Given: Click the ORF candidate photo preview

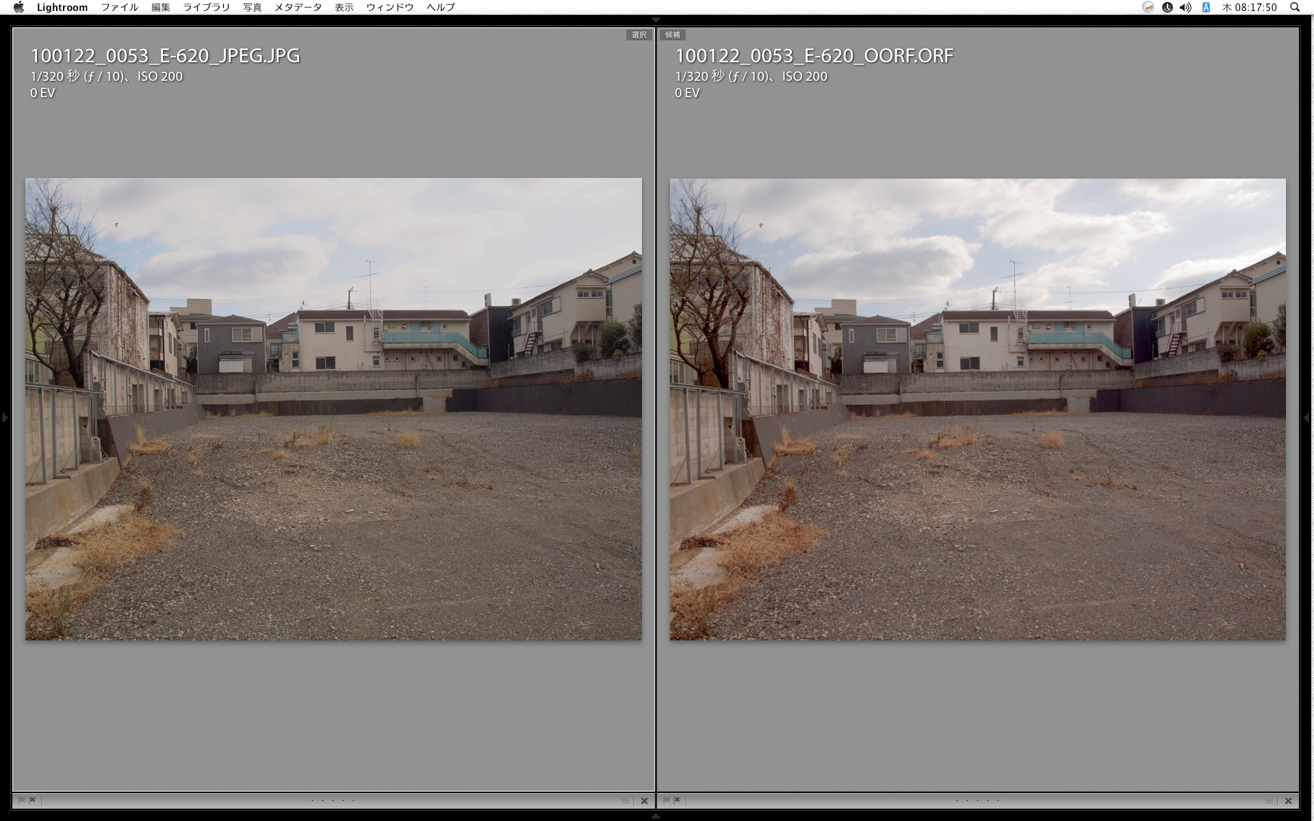Looking at the screenshot, I should [977, 409].
